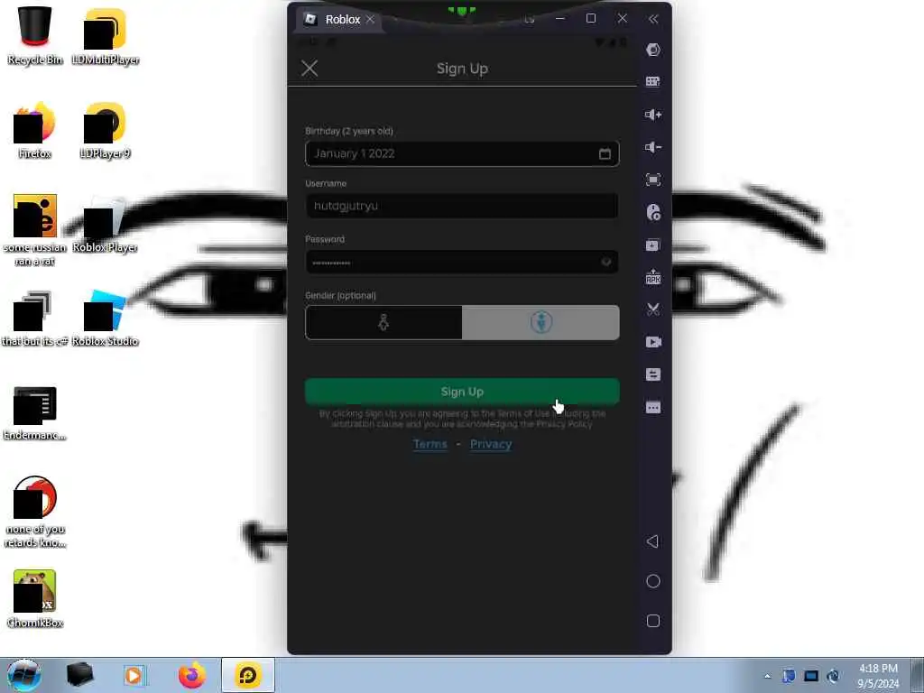Screen dimensions: 924x693
Task: Select the male gender option
Action: [x=541, y=322]
